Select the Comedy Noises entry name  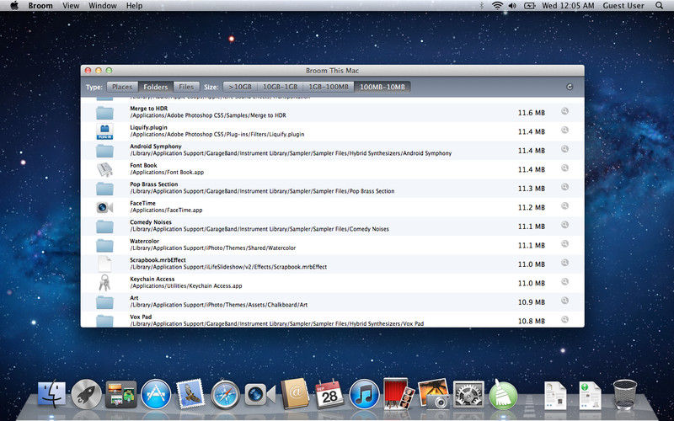pos(151,222)
